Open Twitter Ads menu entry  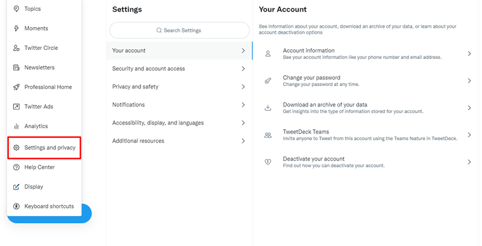click(x=44, y=106)
